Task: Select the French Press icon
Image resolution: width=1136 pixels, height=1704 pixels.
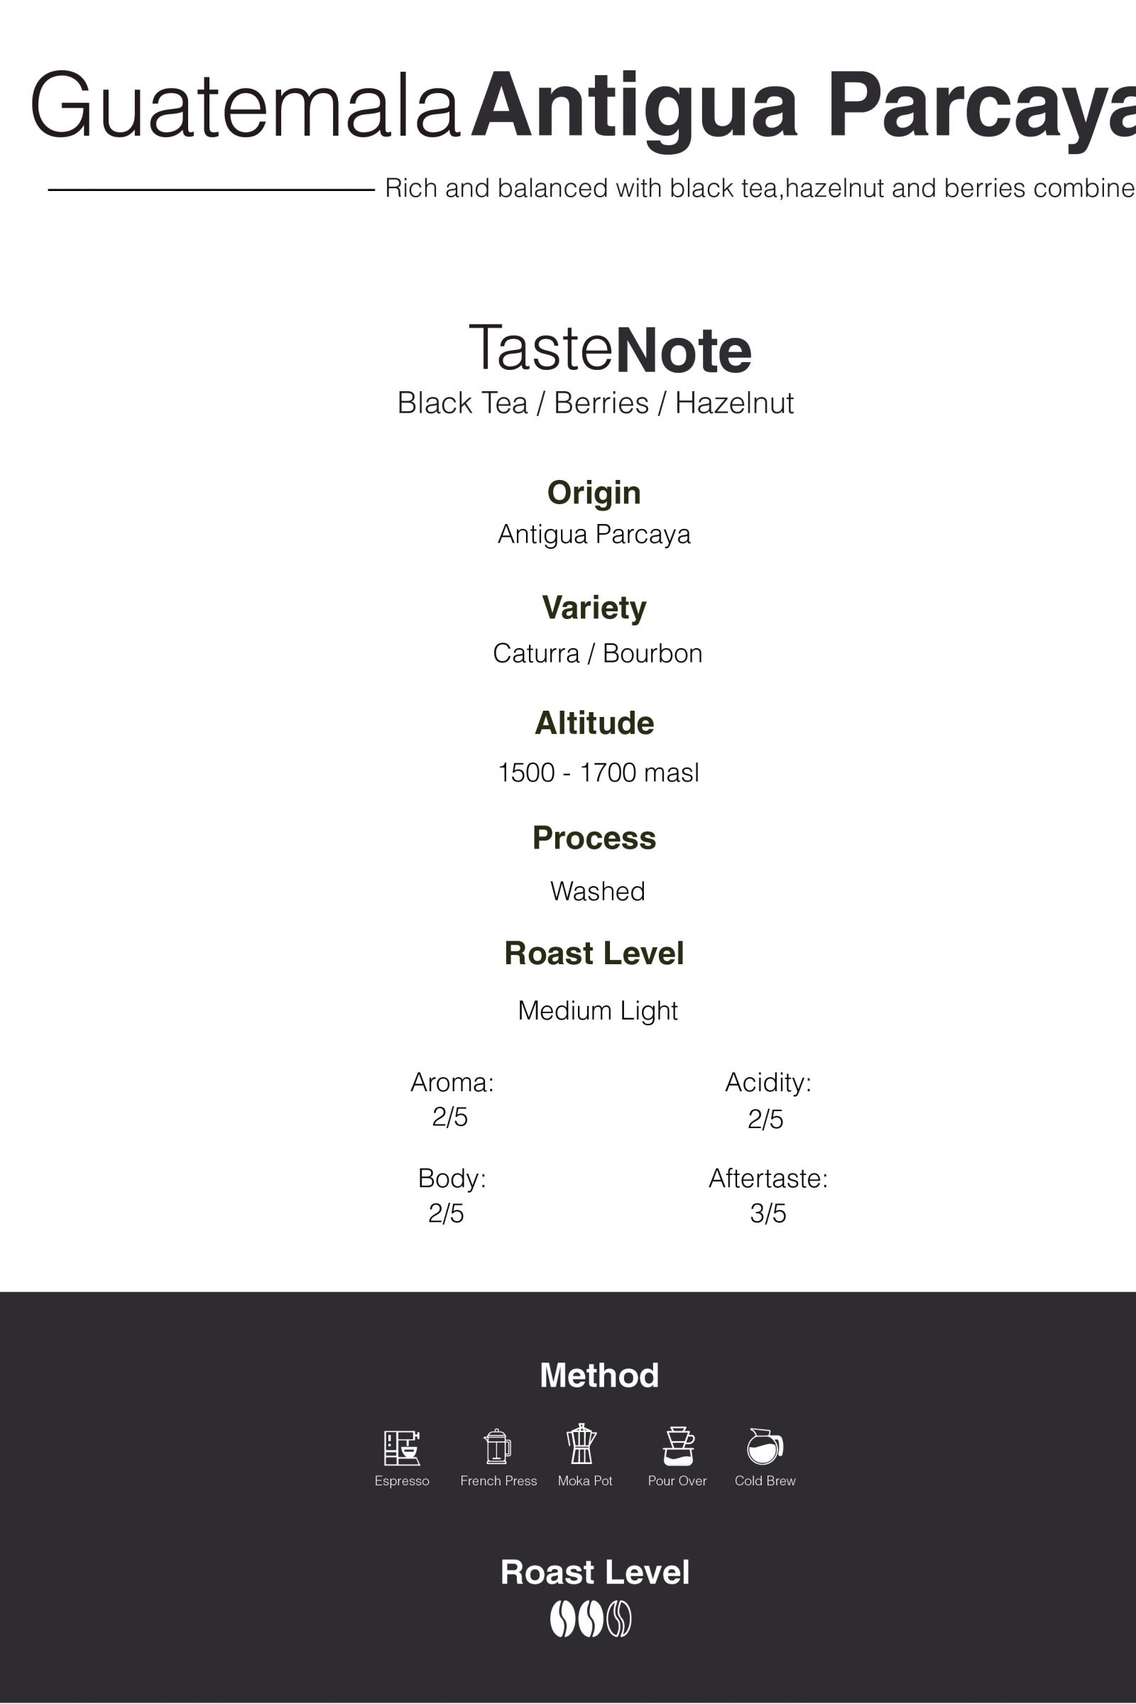Action: 498,1446
